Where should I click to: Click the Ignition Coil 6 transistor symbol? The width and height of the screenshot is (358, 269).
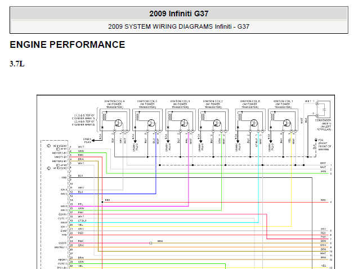254,123
